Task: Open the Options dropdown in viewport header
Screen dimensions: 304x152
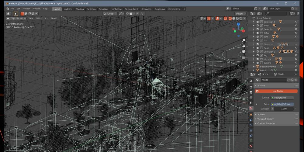Action: click(240, 14)
